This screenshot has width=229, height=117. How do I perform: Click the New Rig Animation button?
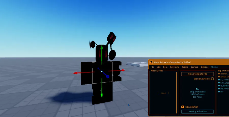coord(197,111)
